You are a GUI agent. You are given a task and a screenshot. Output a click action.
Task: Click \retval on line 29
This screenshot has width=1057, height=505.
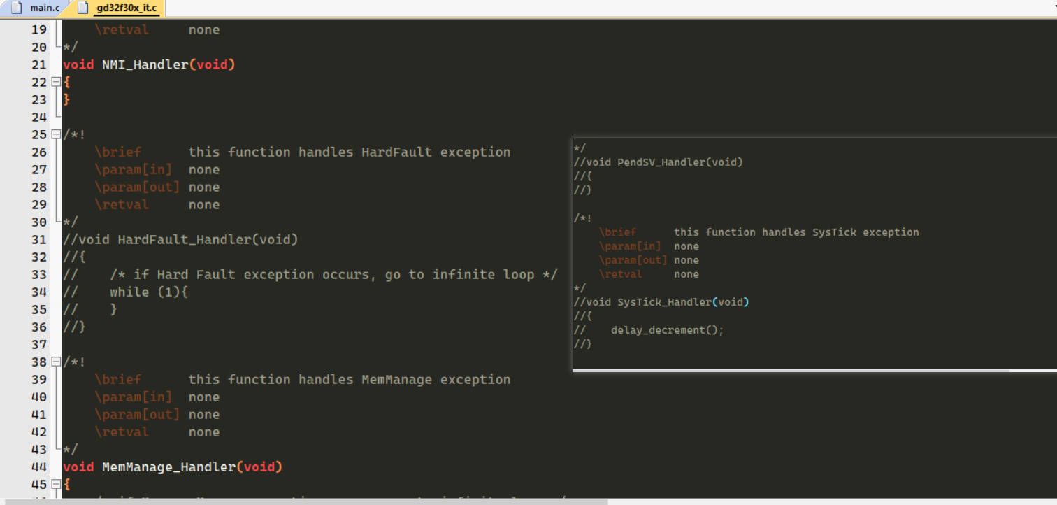point(122,204)
